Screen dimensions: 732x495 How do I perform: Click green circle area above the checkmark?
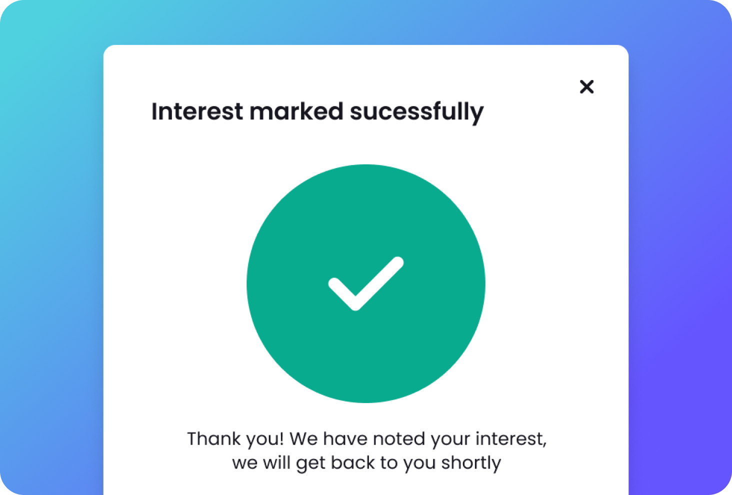(365, 210)
